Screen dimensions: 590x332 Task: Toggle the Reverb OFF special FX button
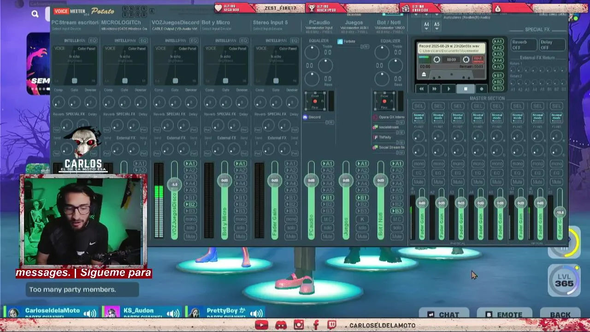click(523, 45)
